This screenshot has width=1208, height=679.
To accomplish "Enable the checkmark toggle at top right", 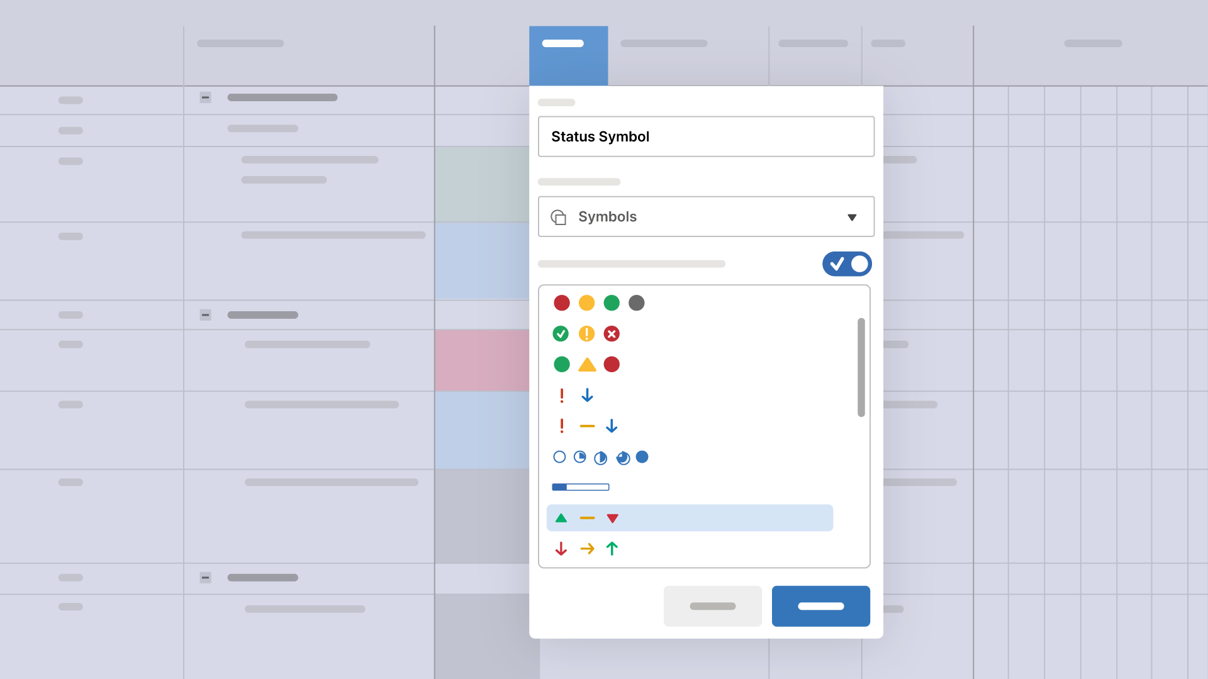I will coord(847,263).
